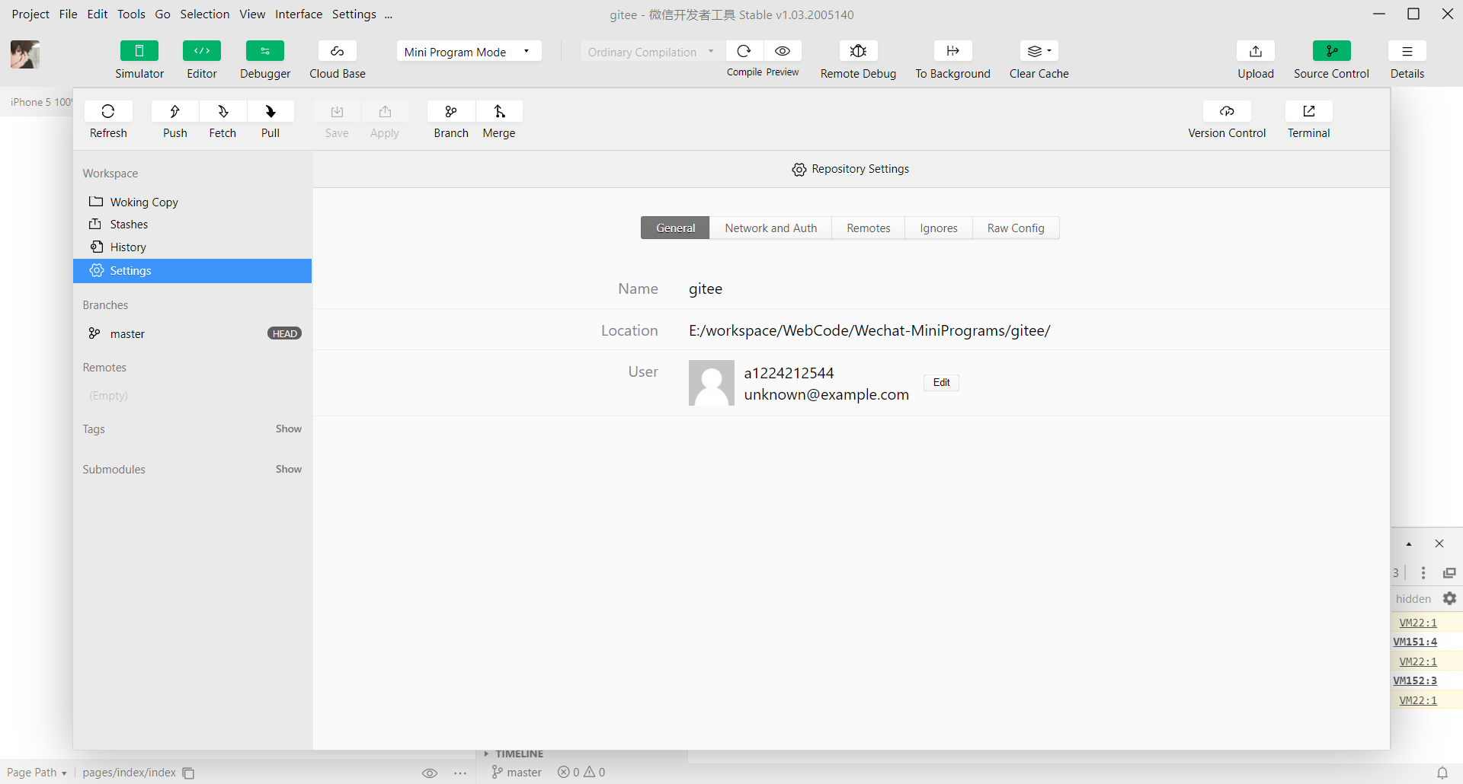
Task: Open Remote Debug bug icon
Action: point(858,51)
